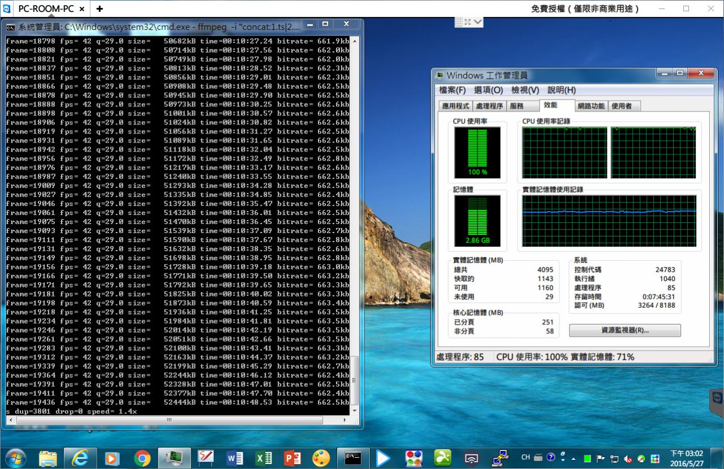Click the TeamViewer toolbar fullscreen icon

467,22
